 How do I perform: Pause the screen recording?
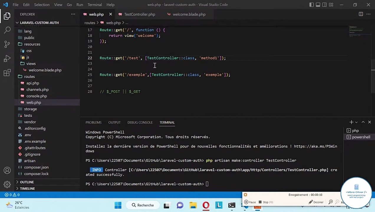tap(250, 202)
